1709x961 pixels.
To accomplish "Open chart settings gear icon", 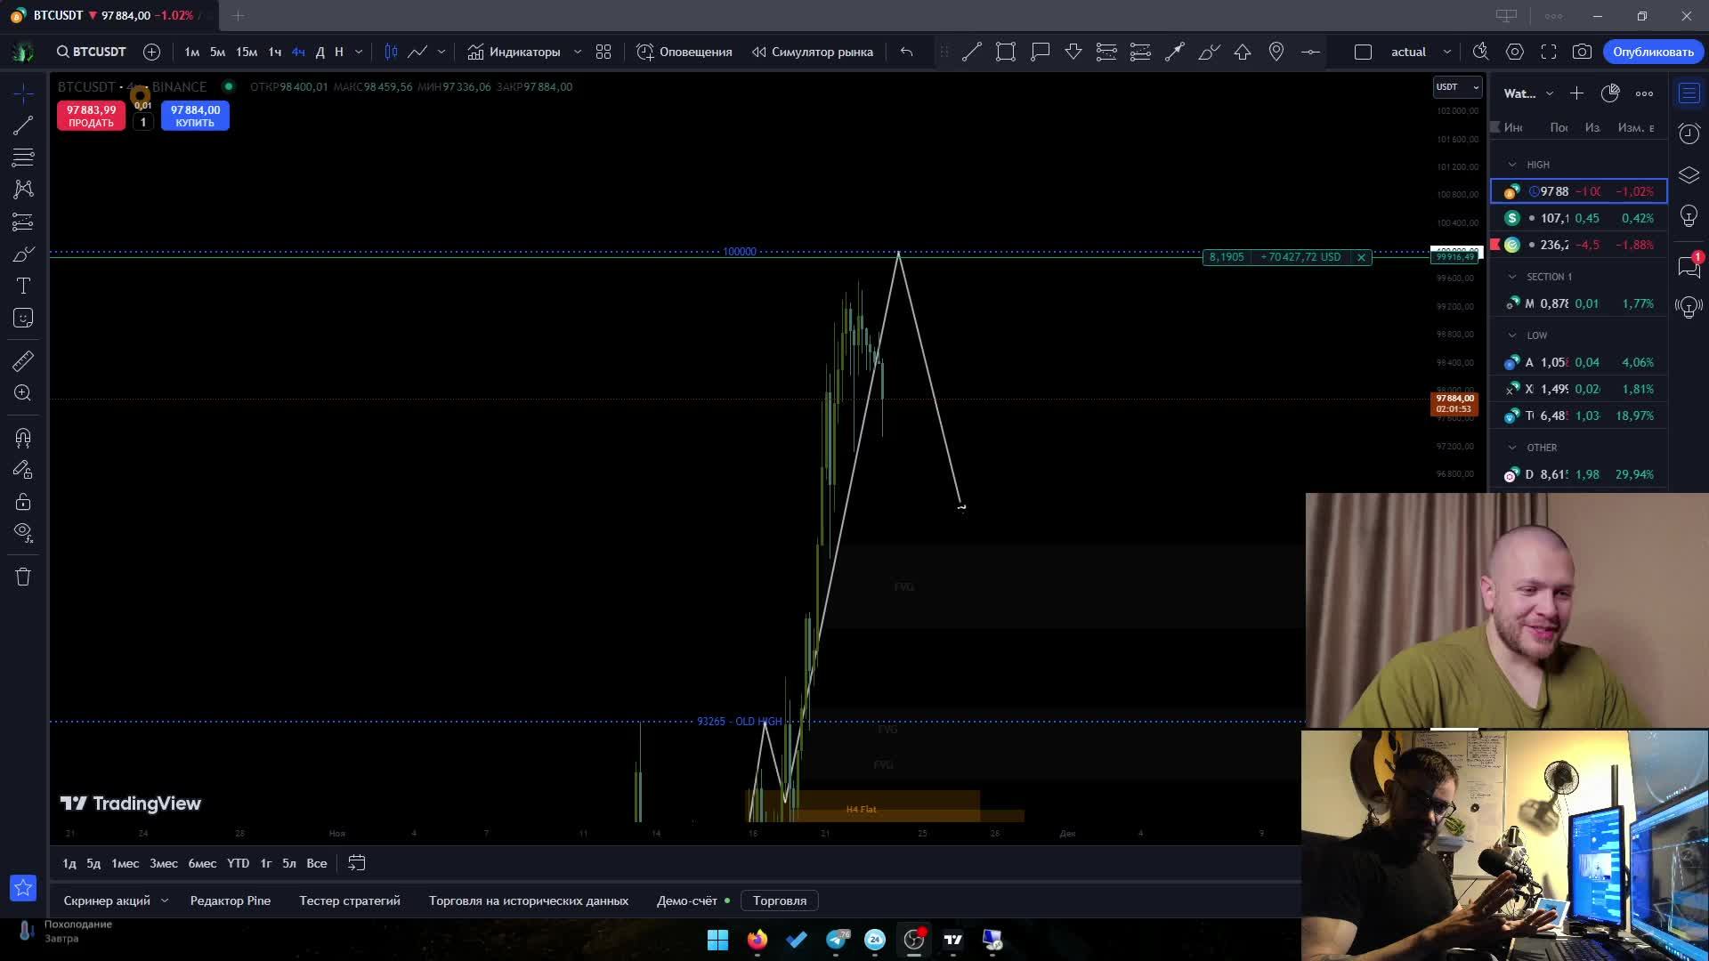I will pos(1515,52).
